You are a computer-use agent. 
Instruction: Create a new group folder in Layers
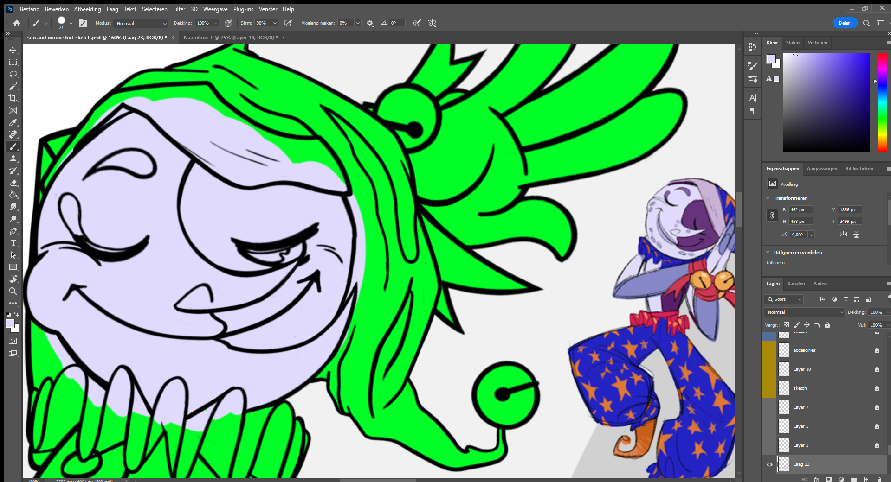click(854, 479)
